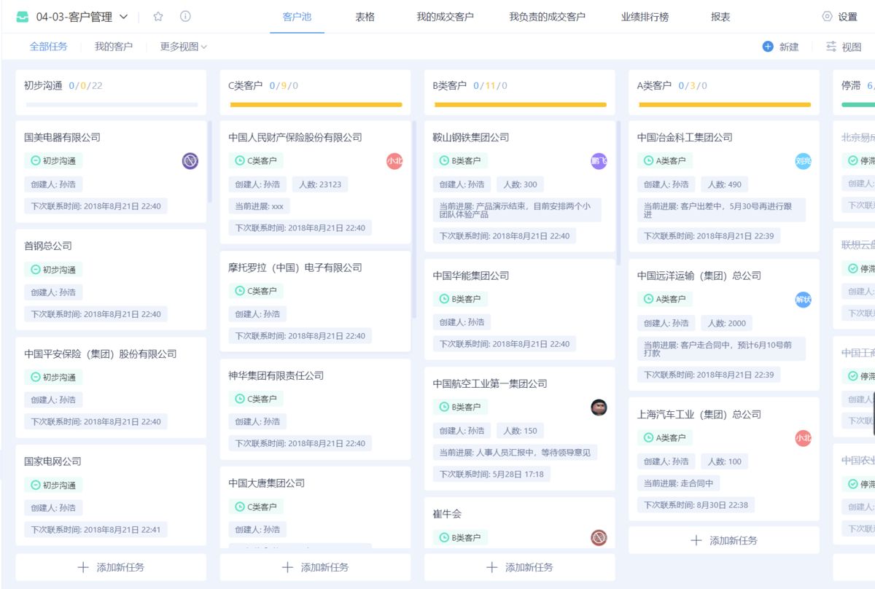Click 下次联系时间: 8月30日 22:38
Screen dimensions: 875x589
tap(696, 505)
